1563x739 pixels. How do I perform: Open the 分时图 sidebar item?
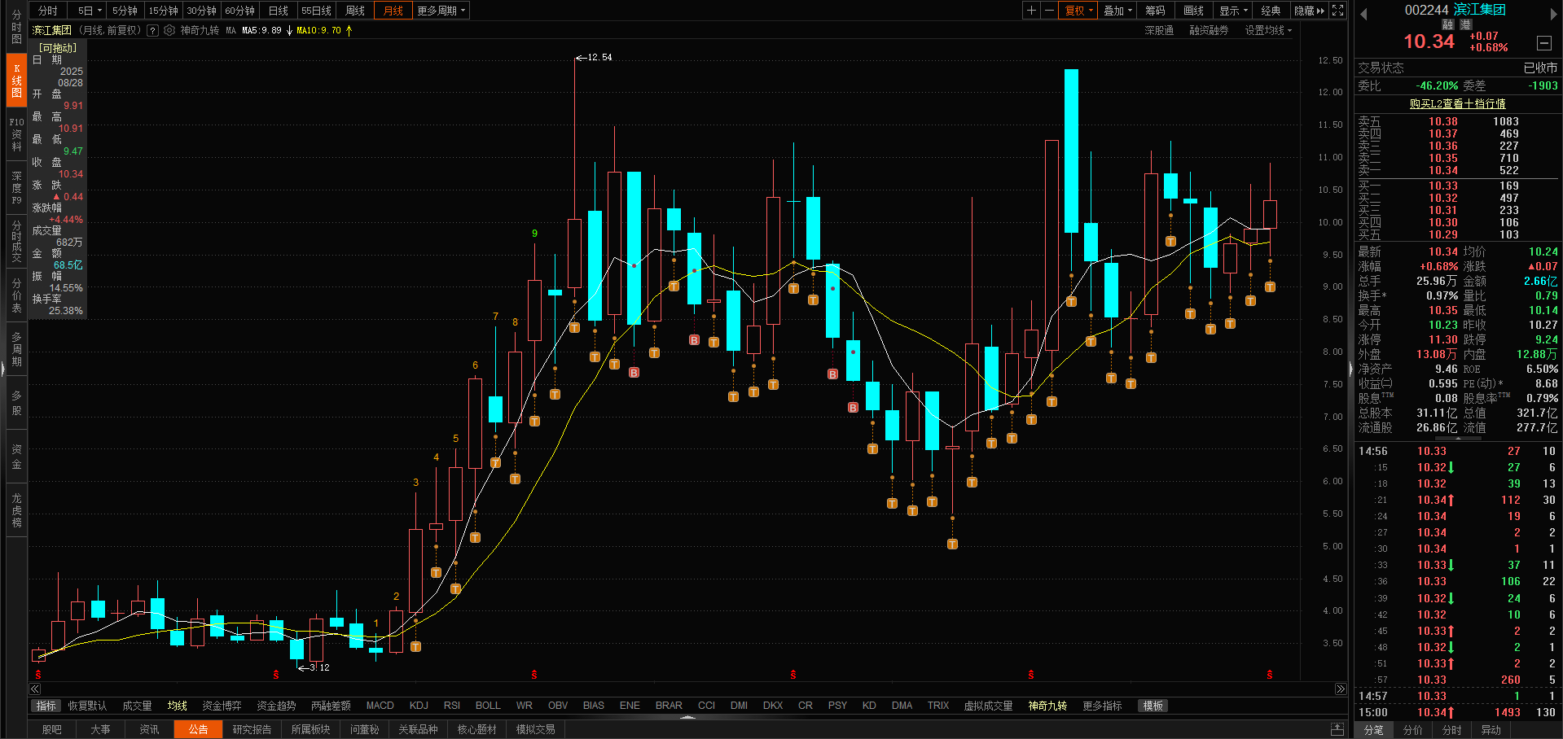[16, 27]
